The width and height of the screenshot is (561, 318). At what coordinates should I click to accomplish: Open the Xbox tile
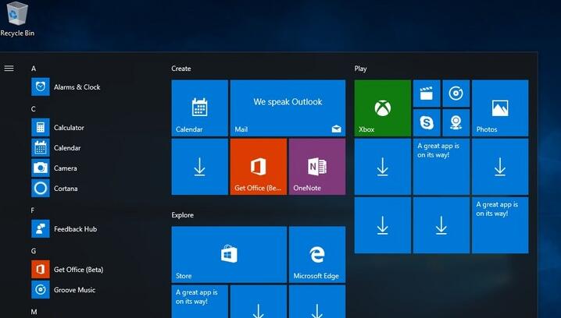coord(382,108)
